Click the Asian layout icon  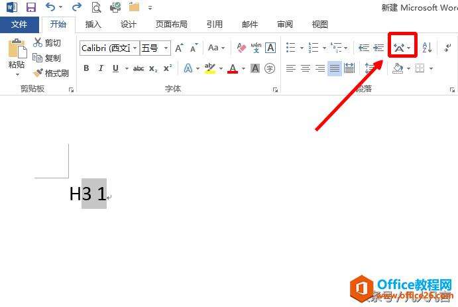399,47
